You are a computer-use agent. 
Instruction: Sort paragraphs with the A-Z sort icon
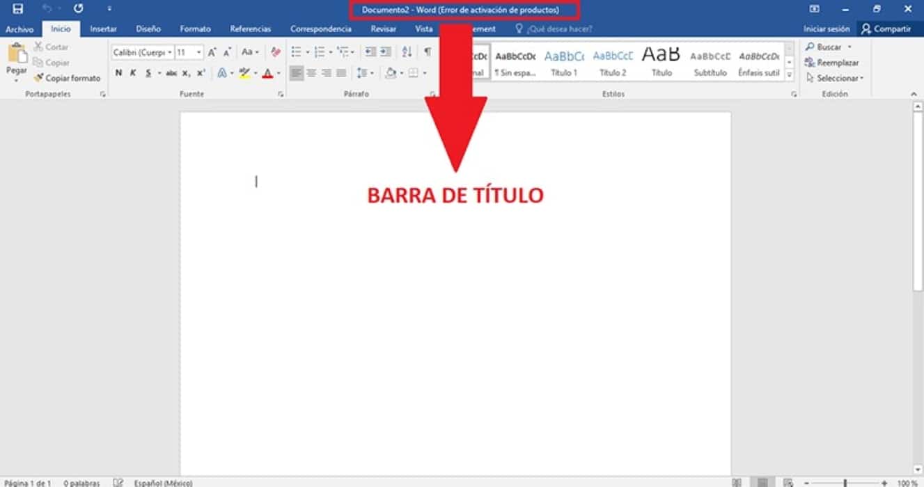click(407, 52)
